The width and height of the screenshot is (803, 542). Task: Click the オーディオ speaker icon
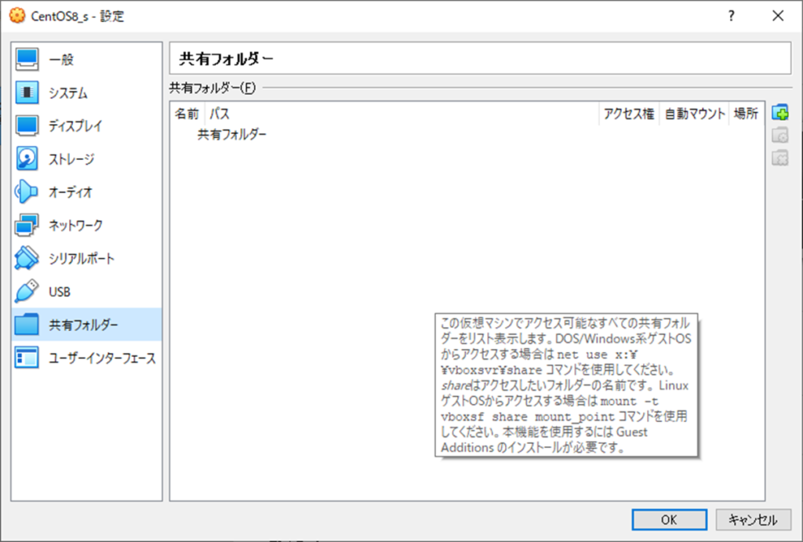pyautogui.click(x=27, y=192)
